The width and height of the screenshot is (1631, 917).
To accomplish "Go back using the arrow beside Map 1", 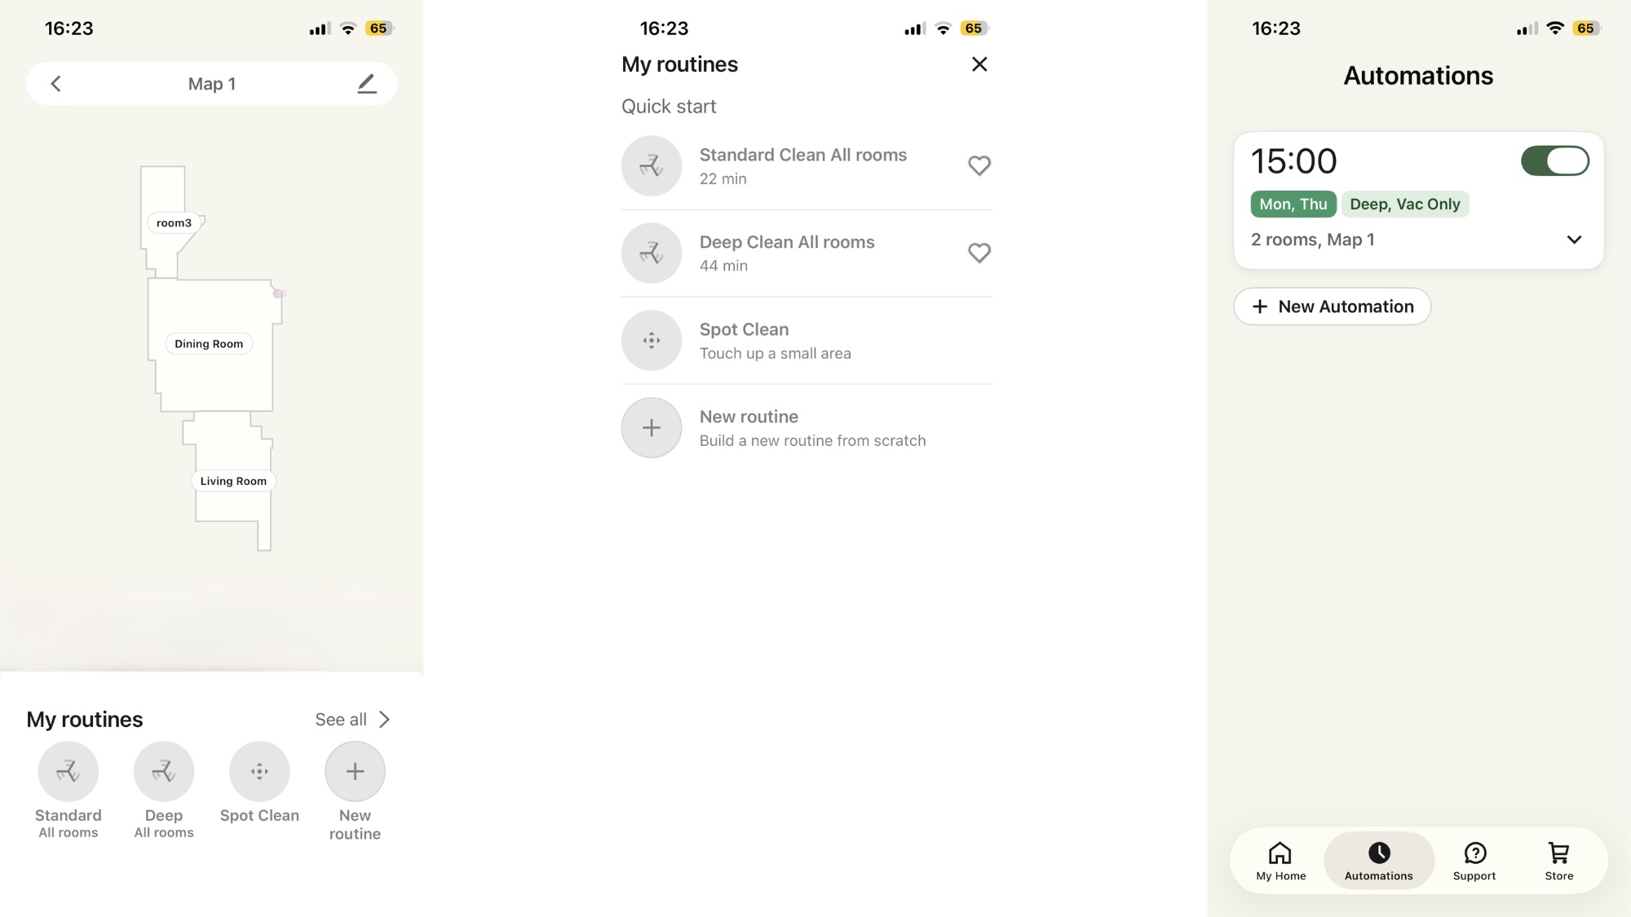I will pyautogui.click(x=55, y=84).
